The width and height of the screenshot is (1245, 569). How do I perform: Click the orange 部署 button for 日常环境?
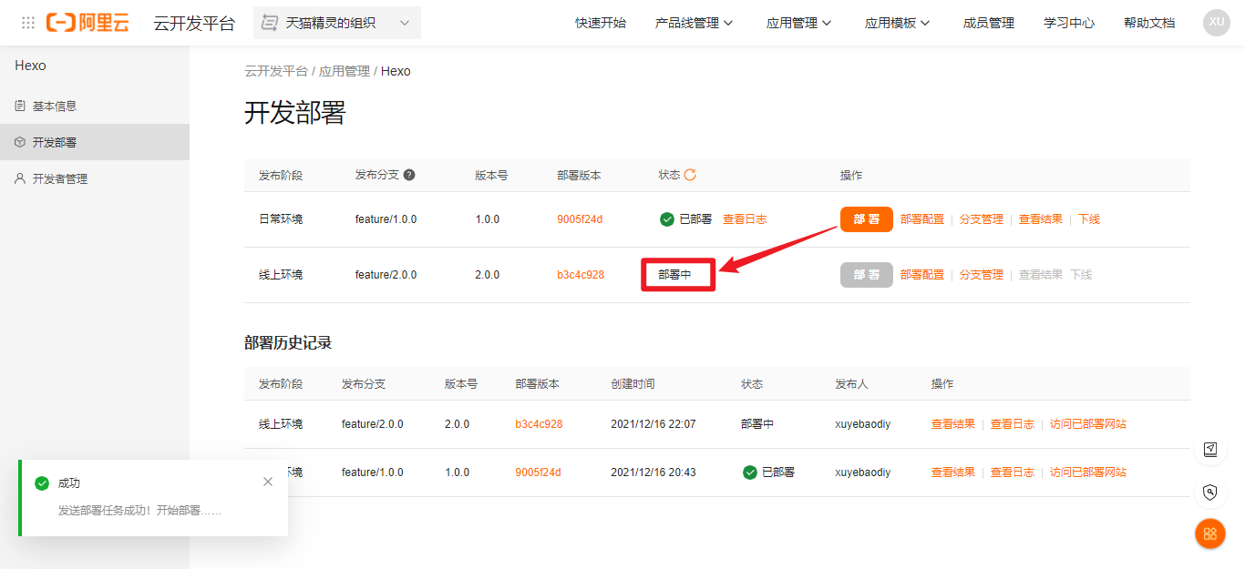[x=866, y=219]
